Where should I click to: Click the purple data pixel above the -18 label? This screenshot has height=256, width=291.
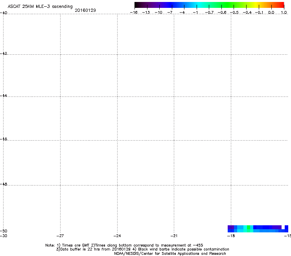pos(231,227)
